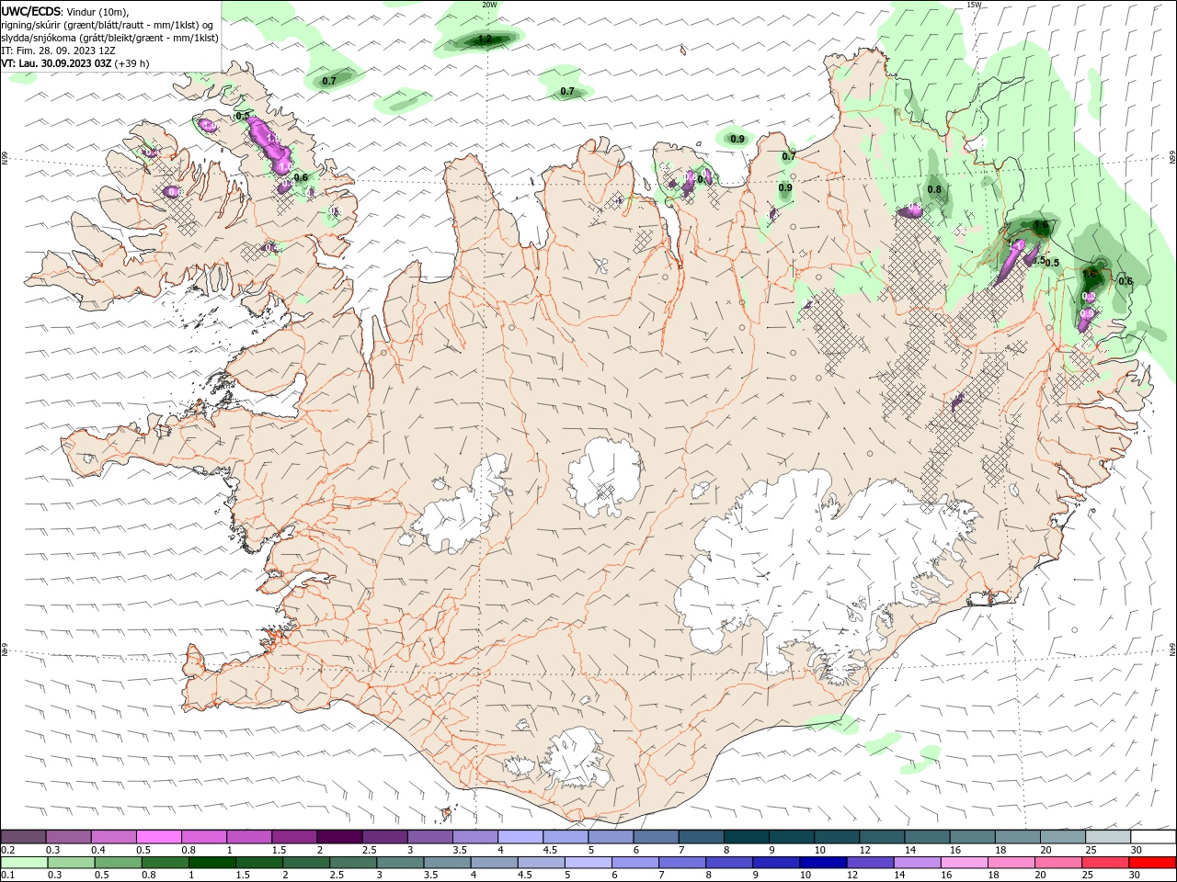Click the UWC/ECDS title text
Viewport: 1177px width, 882px height.
coord(32,11)
